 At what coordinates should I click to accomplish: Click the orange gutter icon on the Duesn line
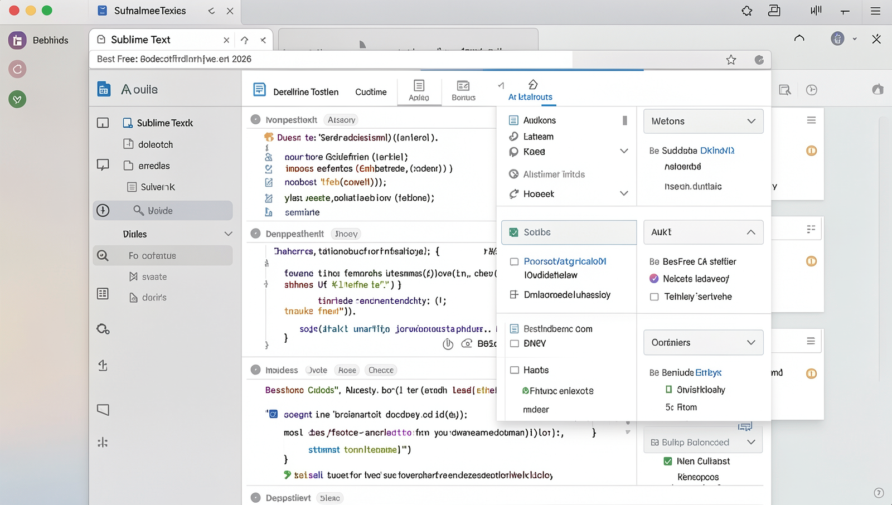click(x=269, y=137)
